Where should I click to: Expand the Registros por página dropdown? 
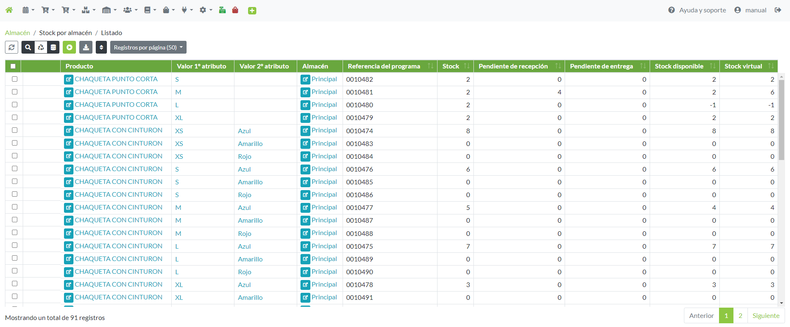click(148, 47)
